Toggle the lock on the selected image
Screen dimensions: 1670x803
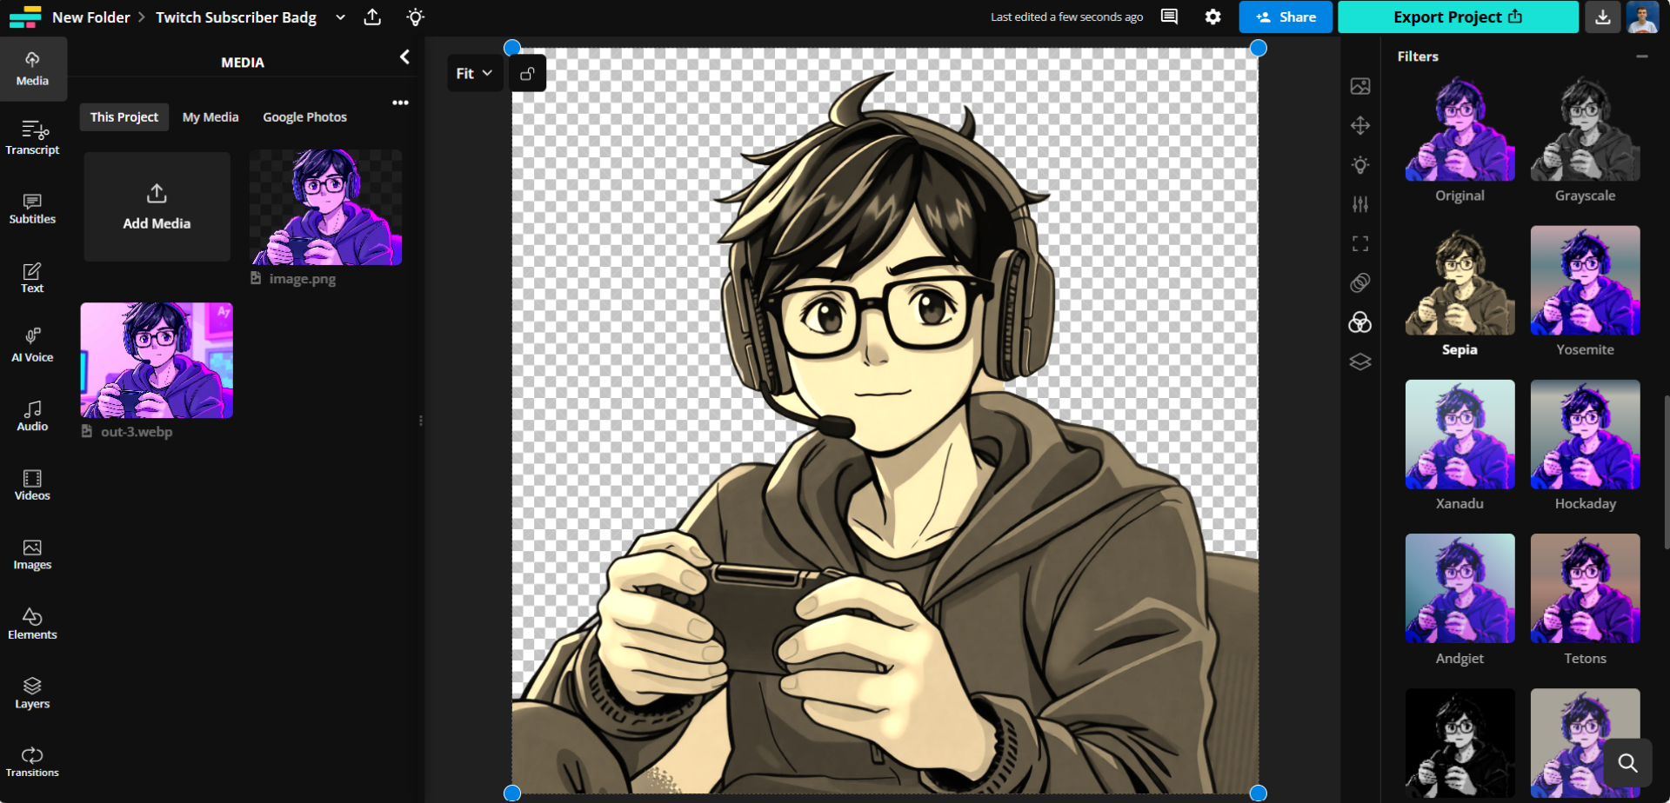[x=527, y=73]
